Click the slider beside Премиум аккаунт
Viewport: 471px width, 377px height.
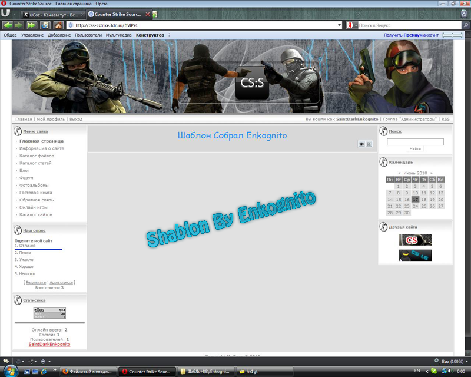[452, 35]
